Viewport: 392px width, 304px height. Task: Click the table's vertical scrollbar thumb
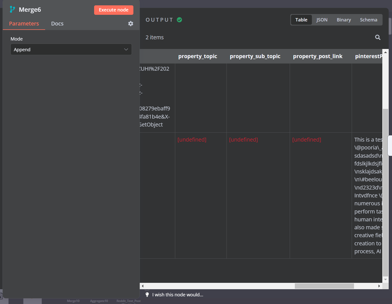(x=385, y=192)
